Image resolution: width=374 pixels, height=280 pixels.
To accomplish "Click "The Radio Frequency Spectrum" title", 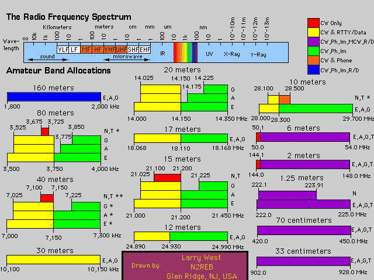I will [69, 17].
